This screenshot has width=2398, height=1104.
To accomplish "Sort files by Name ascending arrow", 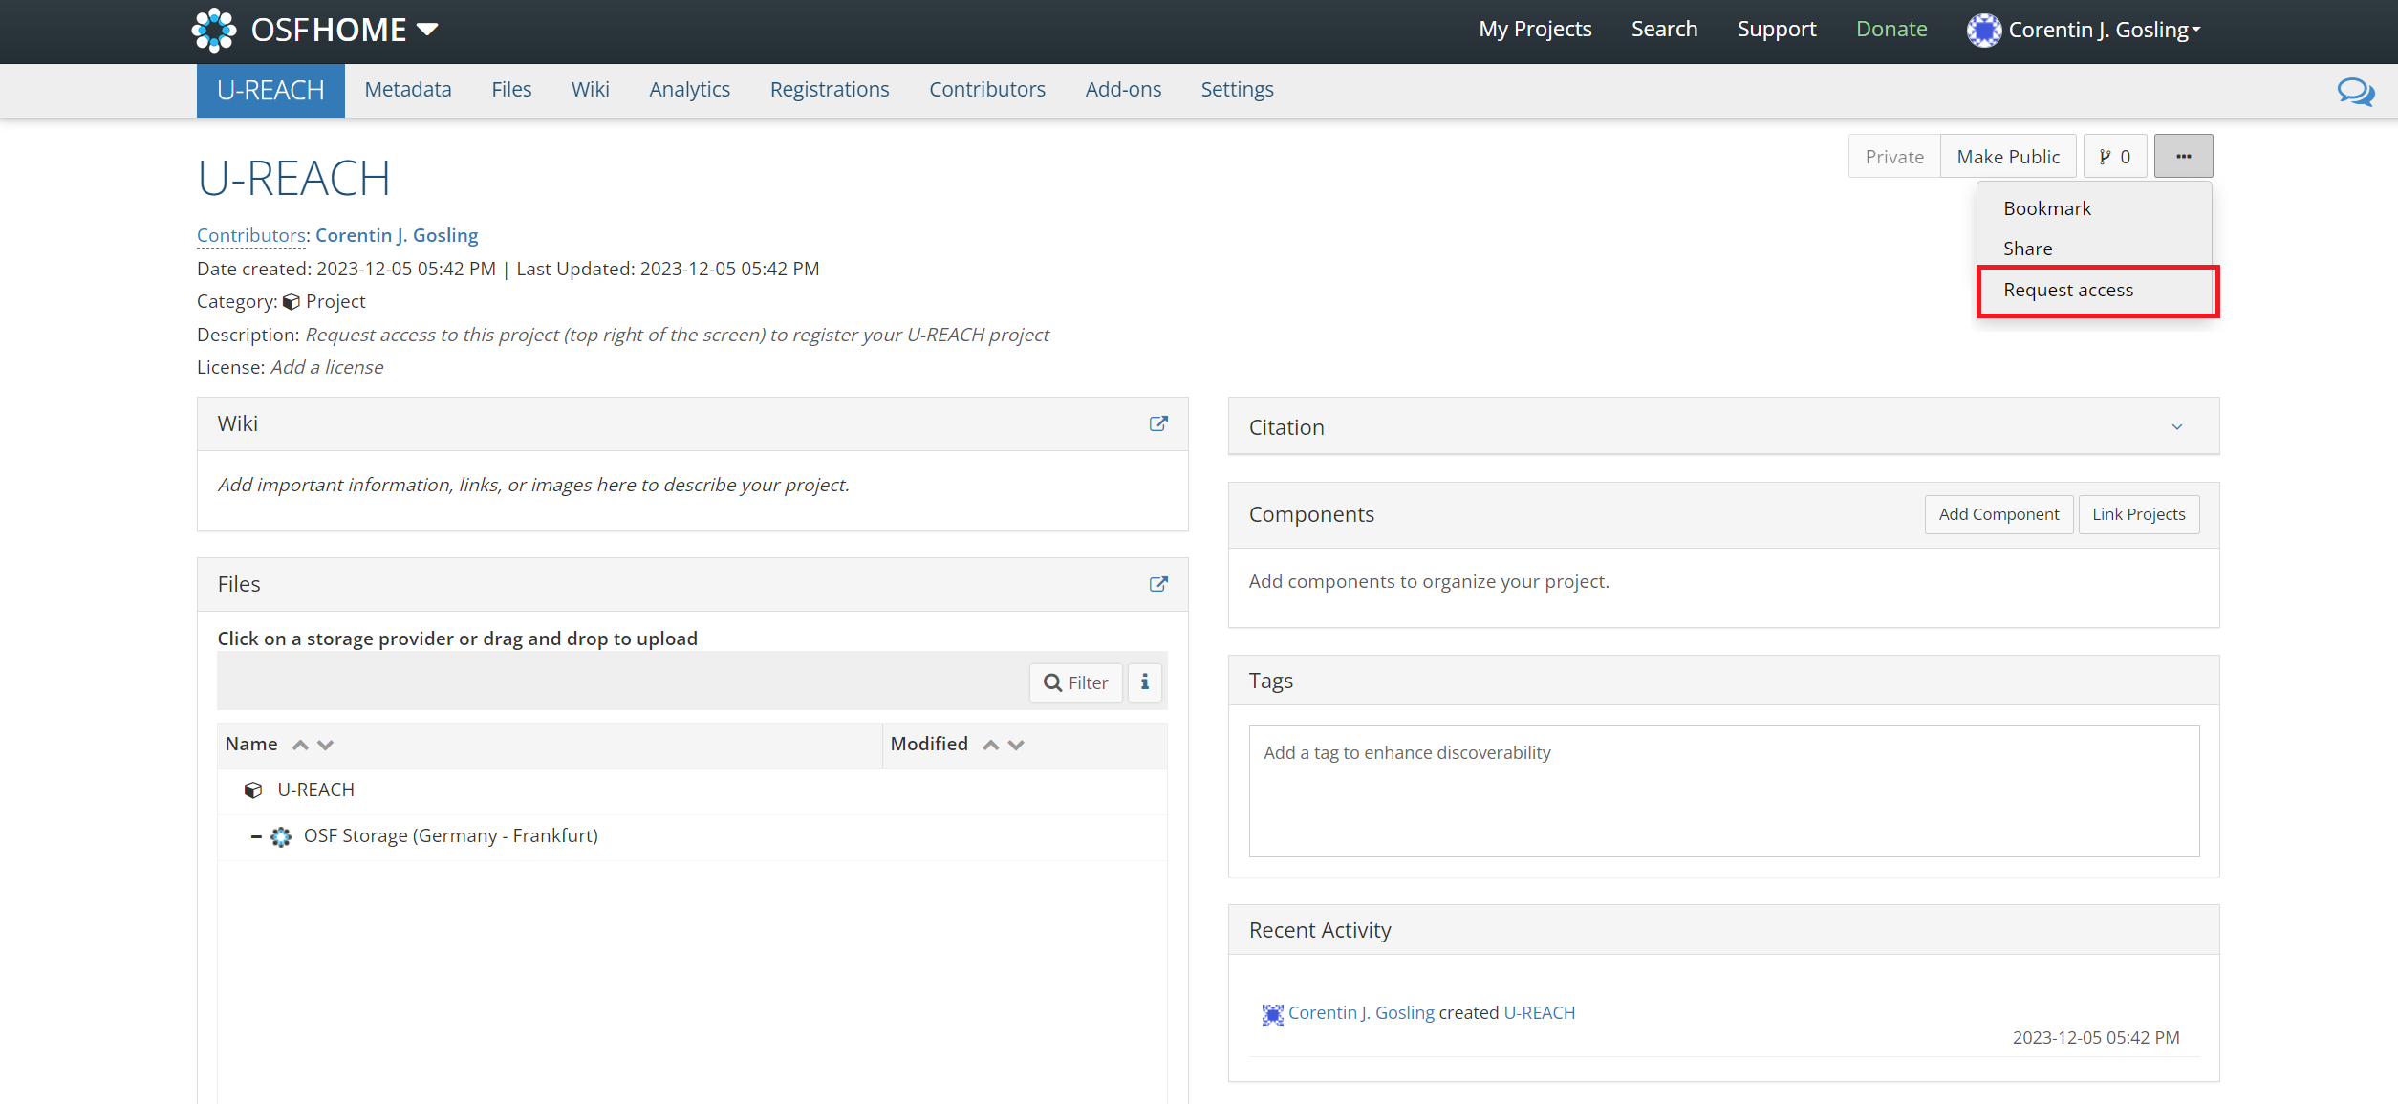I will point(300,745).
